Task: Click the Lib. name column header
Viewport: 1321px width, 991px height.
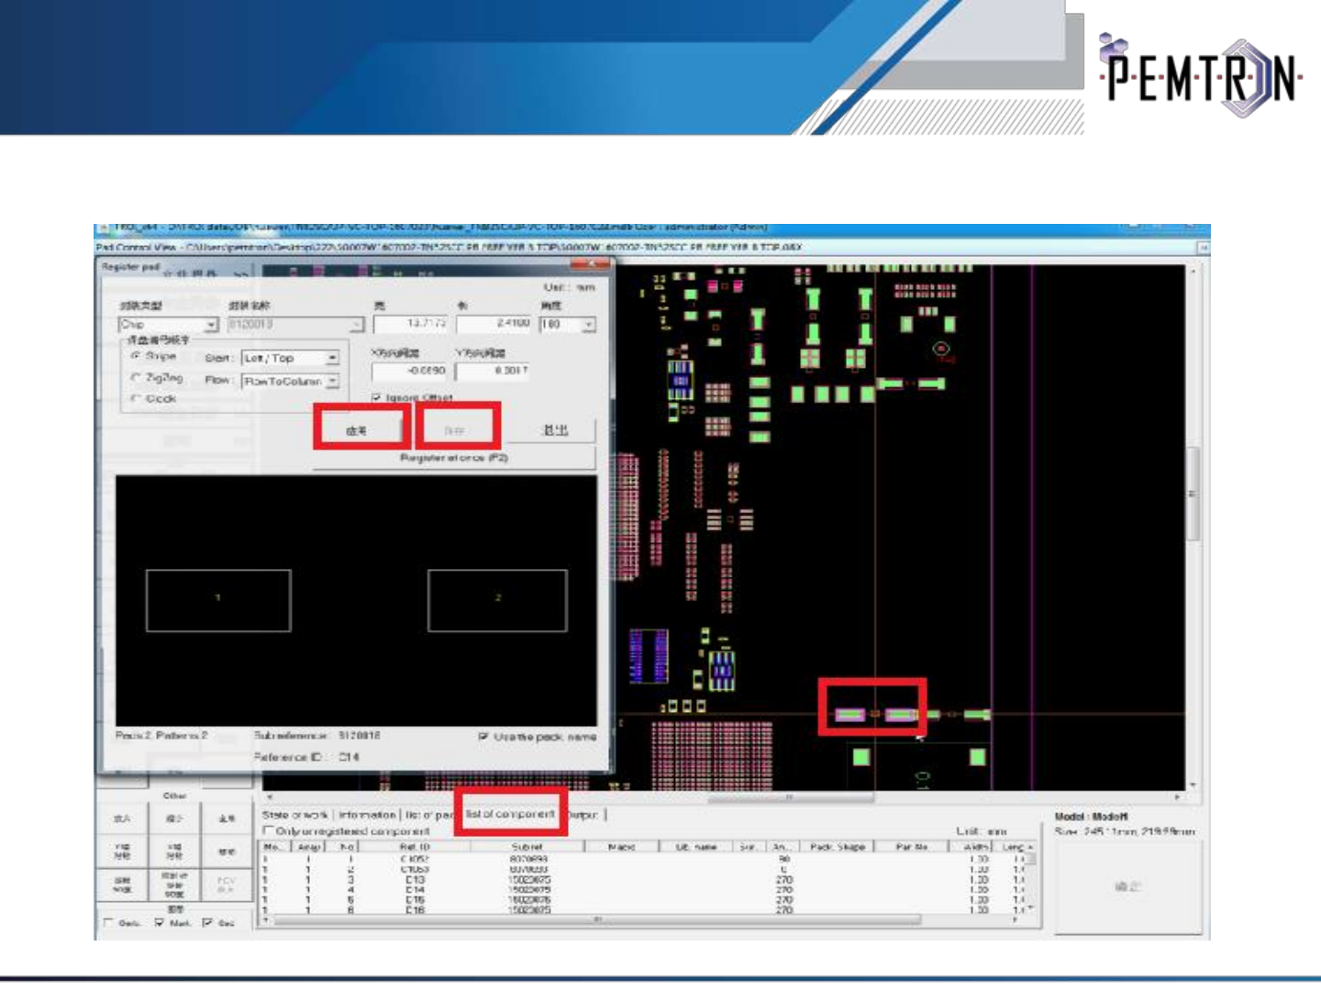Action: coord(694,847)
